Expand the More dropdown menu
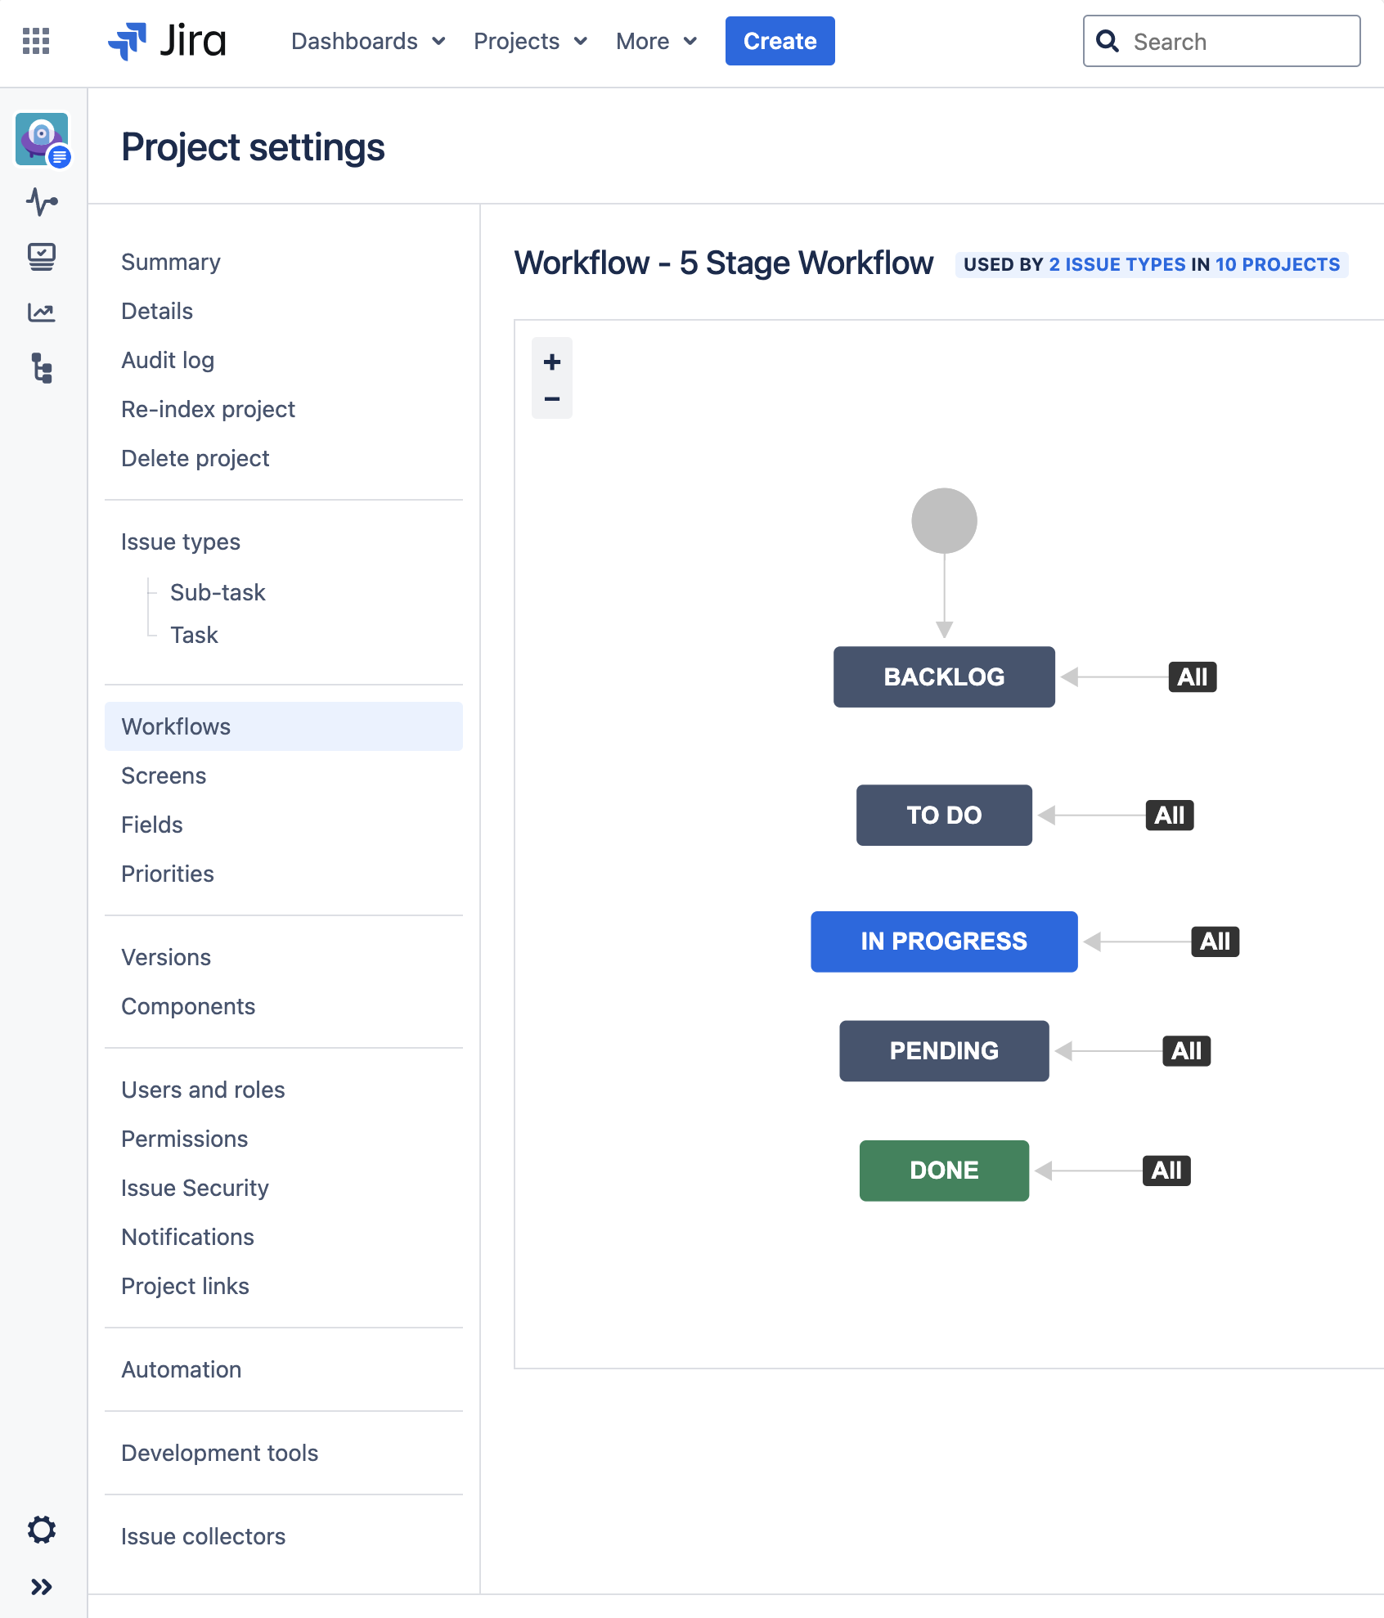Screen dimensions: 1384x1618 tap(657, 41)
